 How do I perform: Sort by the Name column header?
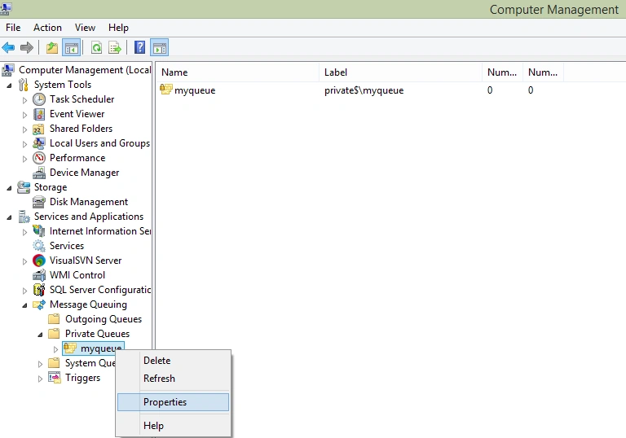(238, 72)
